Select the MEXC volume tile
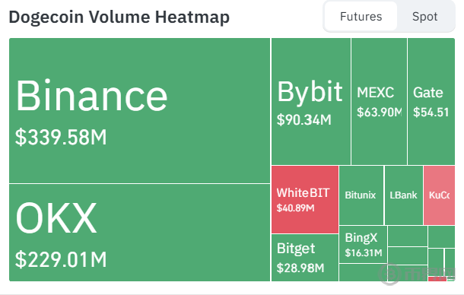 tap(379, 101)
